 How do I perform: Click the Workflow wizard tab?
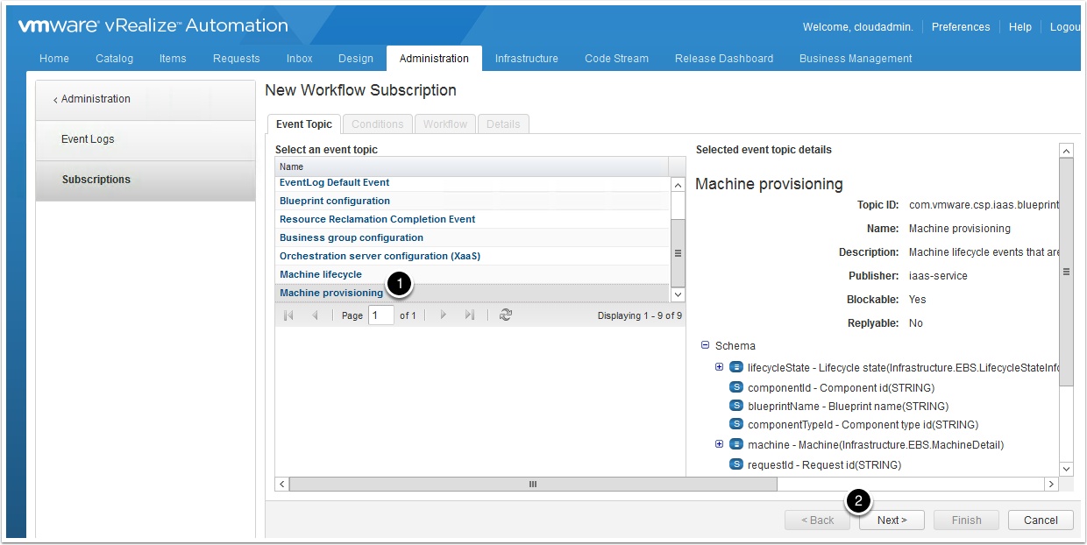(445, 124)
